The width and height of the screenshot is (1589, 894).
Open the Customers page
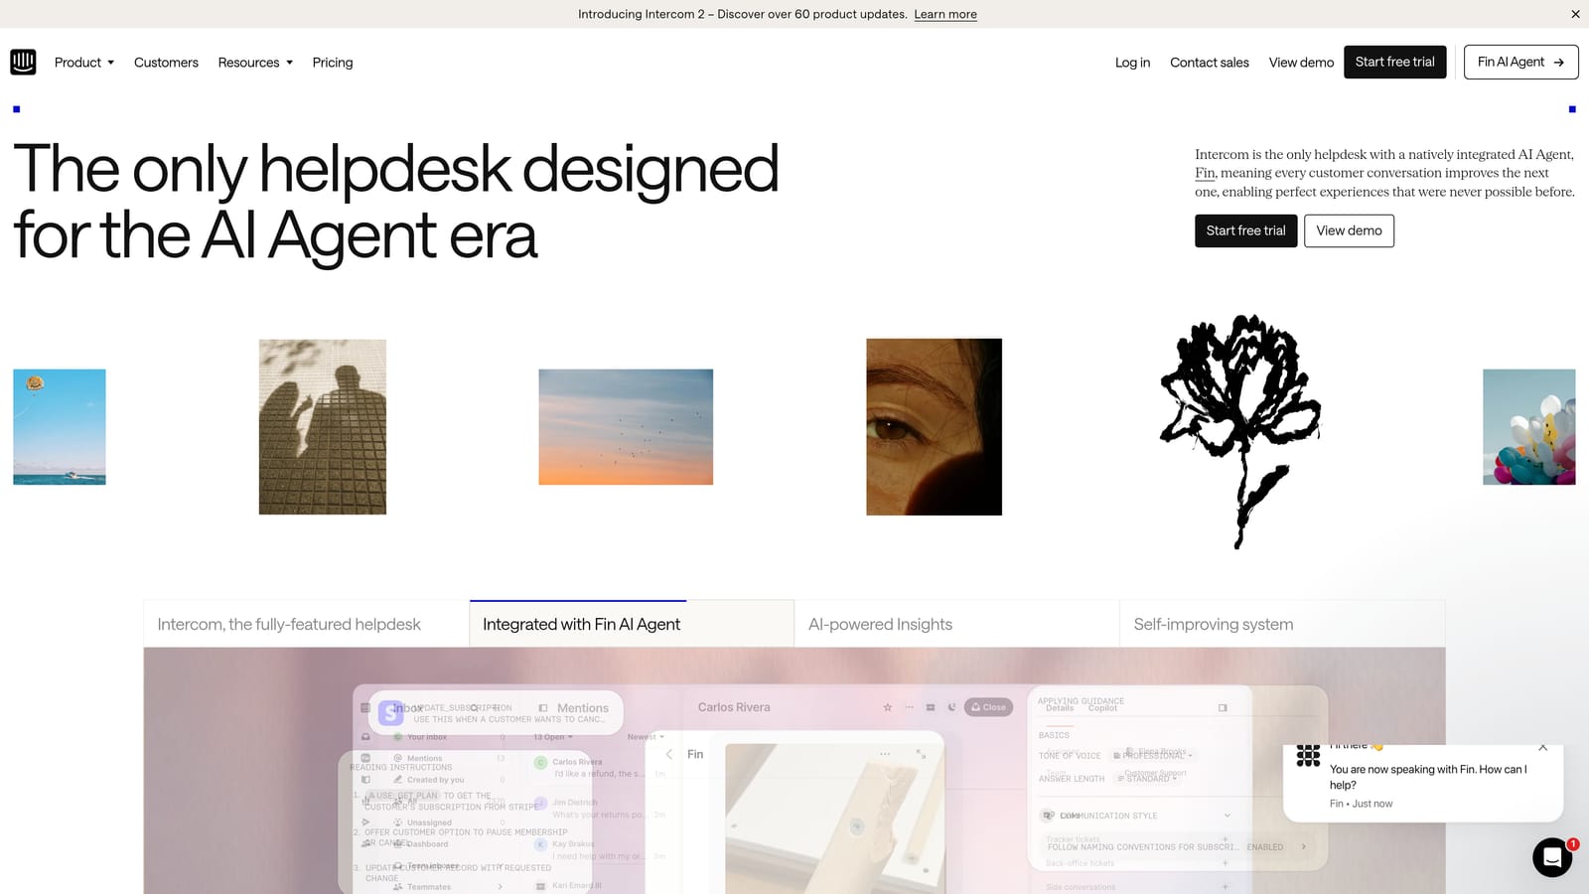coord(166,63)
